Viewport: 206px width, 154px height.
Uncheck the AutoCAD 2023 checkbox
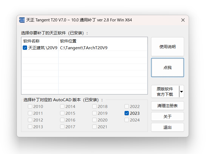127,113
